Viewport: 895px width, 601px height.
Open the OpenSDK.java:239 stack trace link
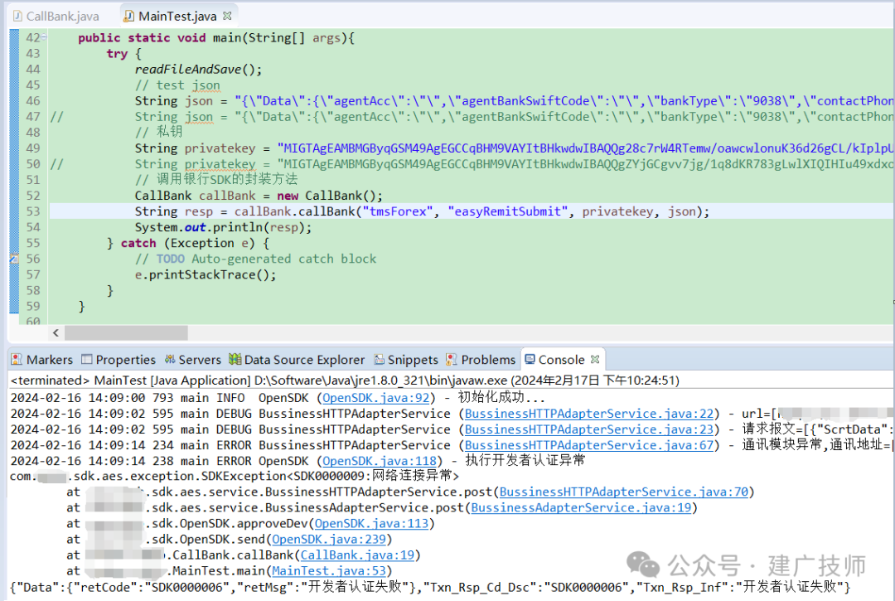[x=329, y=540]
